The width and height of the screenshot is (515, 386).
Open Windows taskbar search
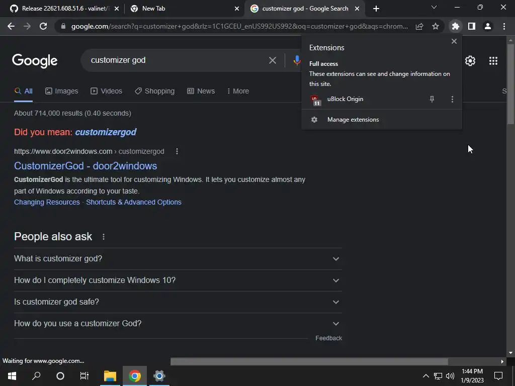(36, 376)
